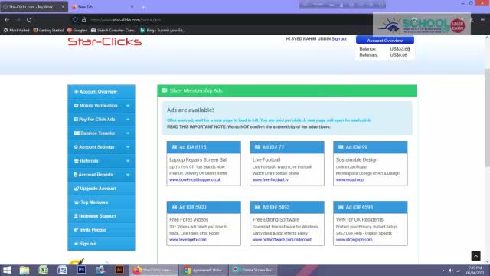
Task: Open the Bing Submit your Site bookmark
Action: [x=162, y=31]
